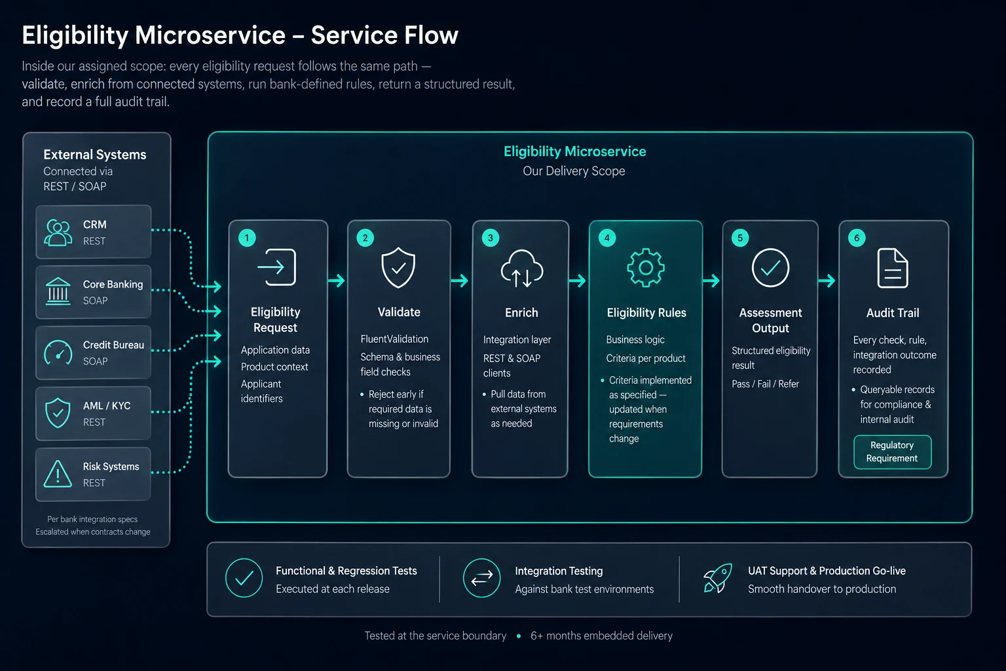The width and height of the screenshot is (1006, 671).
Task: Click 'Structured eligibility result' text
Action: coord(771,358)
